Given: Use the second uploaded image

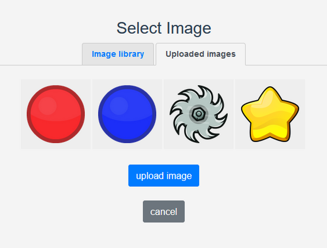Looking at the screenshot, I should pyautogui.click(x=127, y=114).
